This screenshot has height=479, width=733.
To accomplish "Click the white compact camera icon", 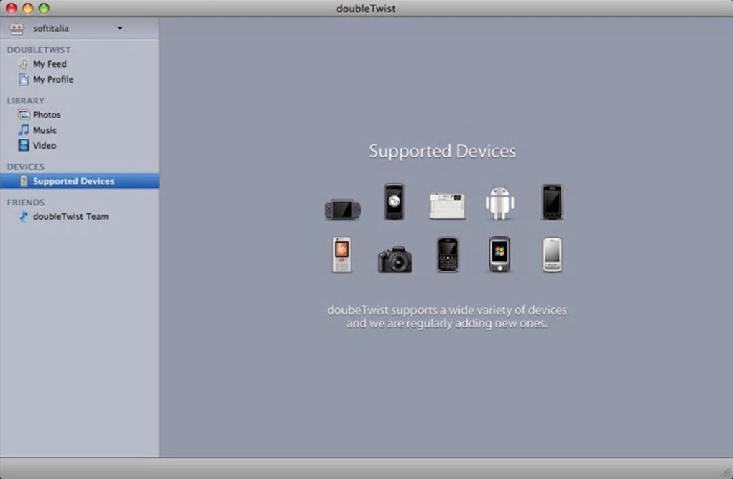I will pos(448,206).
